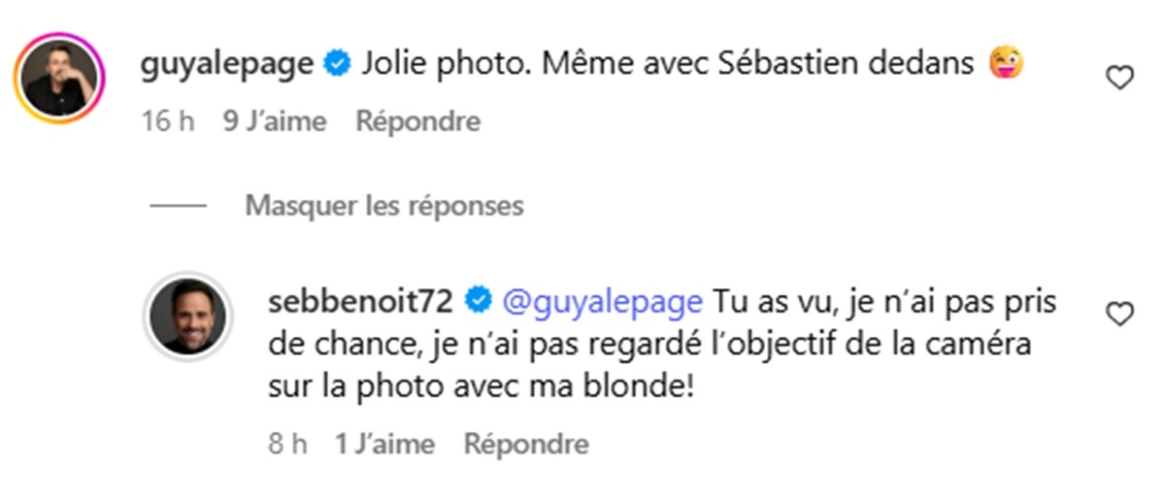Open guyalepage's profile picture
The width and height of the screenshot is (1165, 498).
point(59,79)
